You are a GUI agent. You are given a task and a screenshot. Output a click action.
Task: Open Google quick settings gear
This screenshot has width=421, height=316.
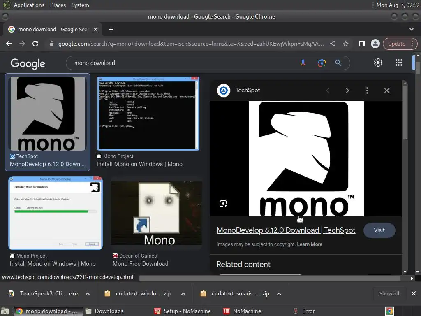pyautogui.click(x=378, y=63)
